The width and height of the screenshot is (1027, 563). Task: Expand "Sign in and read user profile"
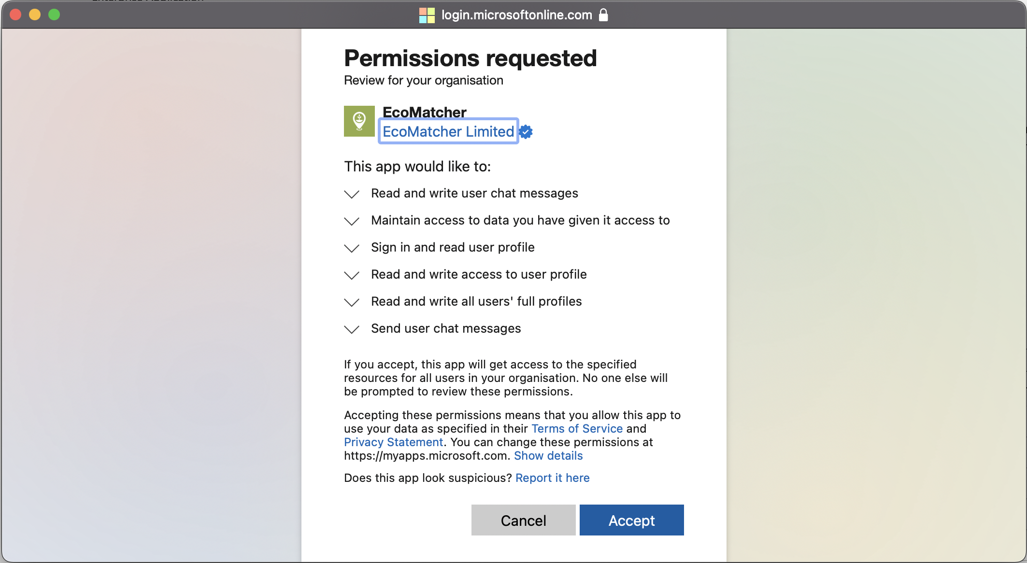[x=352, y=248]
